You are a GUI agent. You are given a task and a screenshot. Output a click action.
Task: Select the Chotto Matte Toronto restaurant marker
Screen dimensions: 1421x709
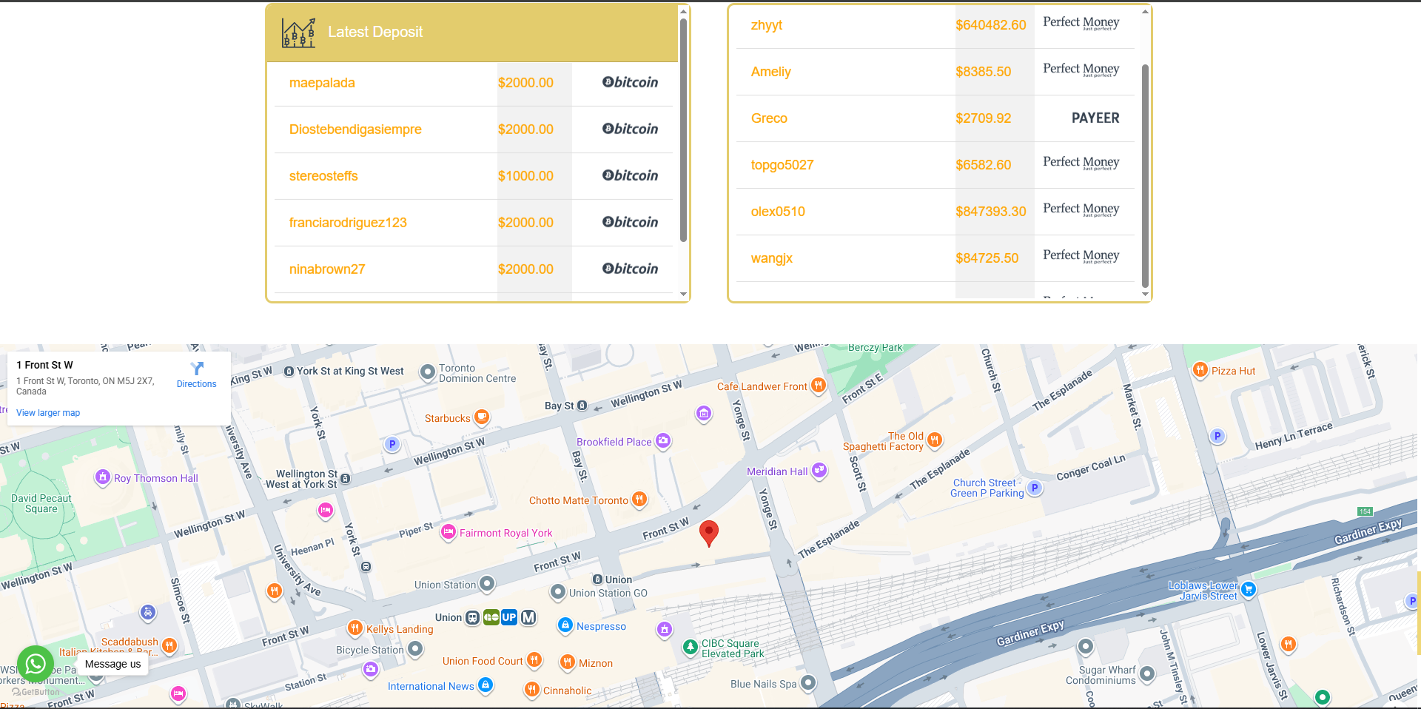(x=639, y=500)
